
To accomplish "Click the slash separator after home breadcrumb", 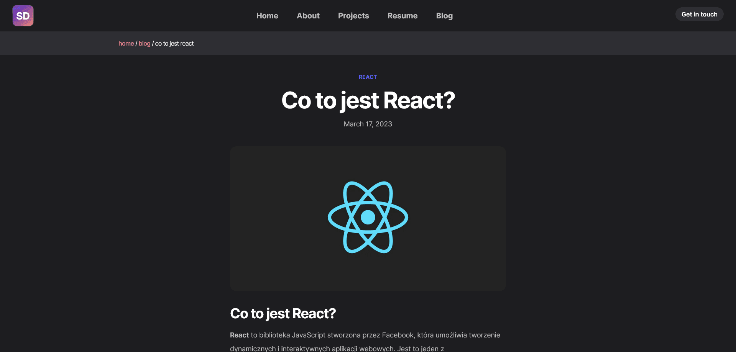I will click(x=136, y=44).
